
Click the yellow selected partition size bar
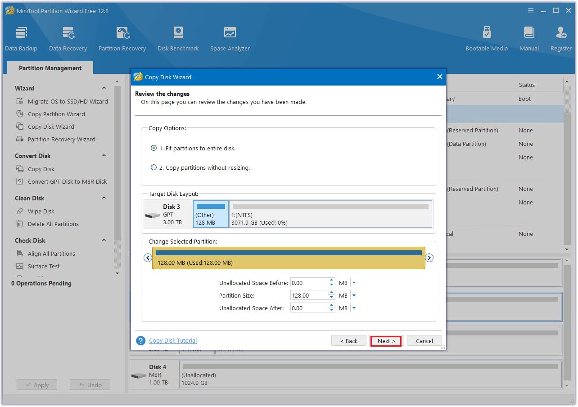289,258
